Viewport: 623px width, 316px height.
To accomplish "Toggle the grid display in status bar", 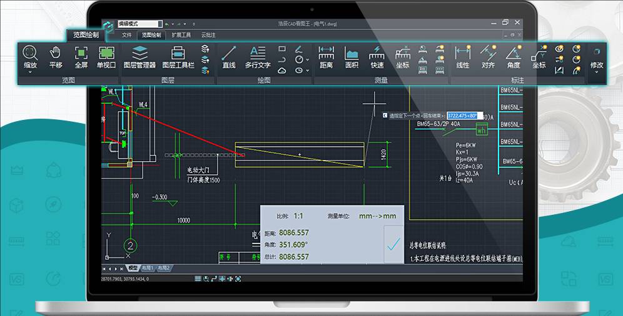I will tap(198, 279).
